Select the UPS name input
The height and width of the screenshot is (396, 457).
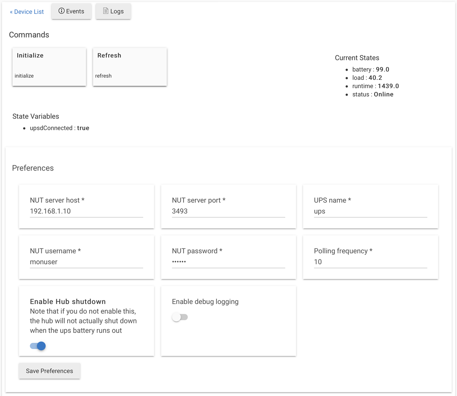point(370,211)
